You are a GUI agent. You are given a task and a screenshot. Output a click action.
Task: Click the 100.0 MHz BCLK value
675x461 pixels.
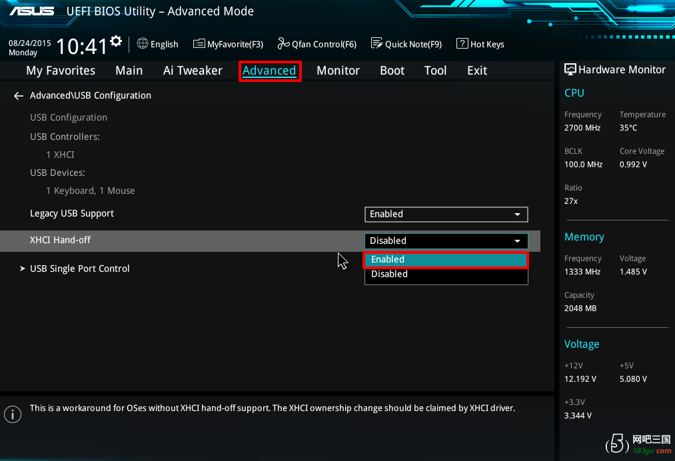click(x=583, y=165)
